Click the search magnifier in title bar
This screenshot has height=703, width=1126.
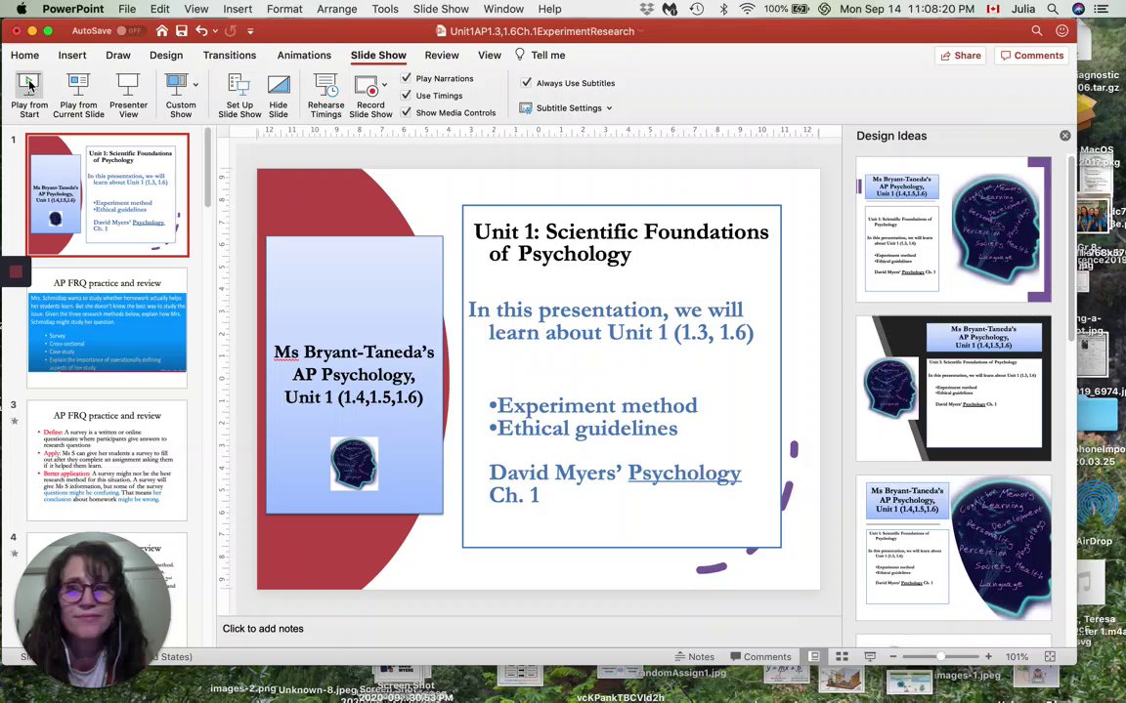pos(1037,31)
